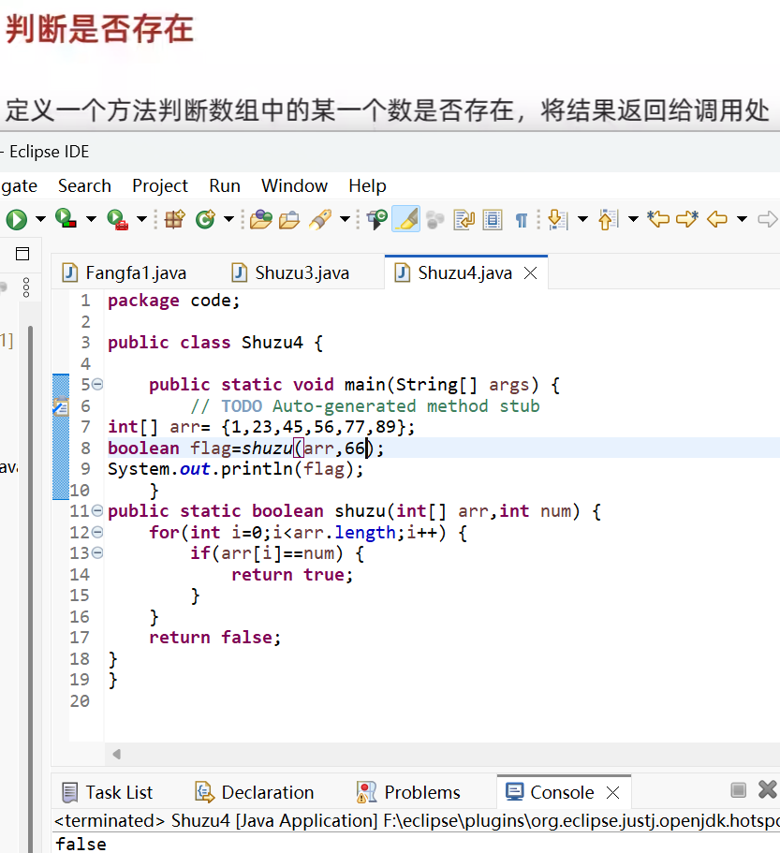Viewport: 780px width, 853px height.
Task: Click the Coverage run icon
Action: (x=66, y=219)
